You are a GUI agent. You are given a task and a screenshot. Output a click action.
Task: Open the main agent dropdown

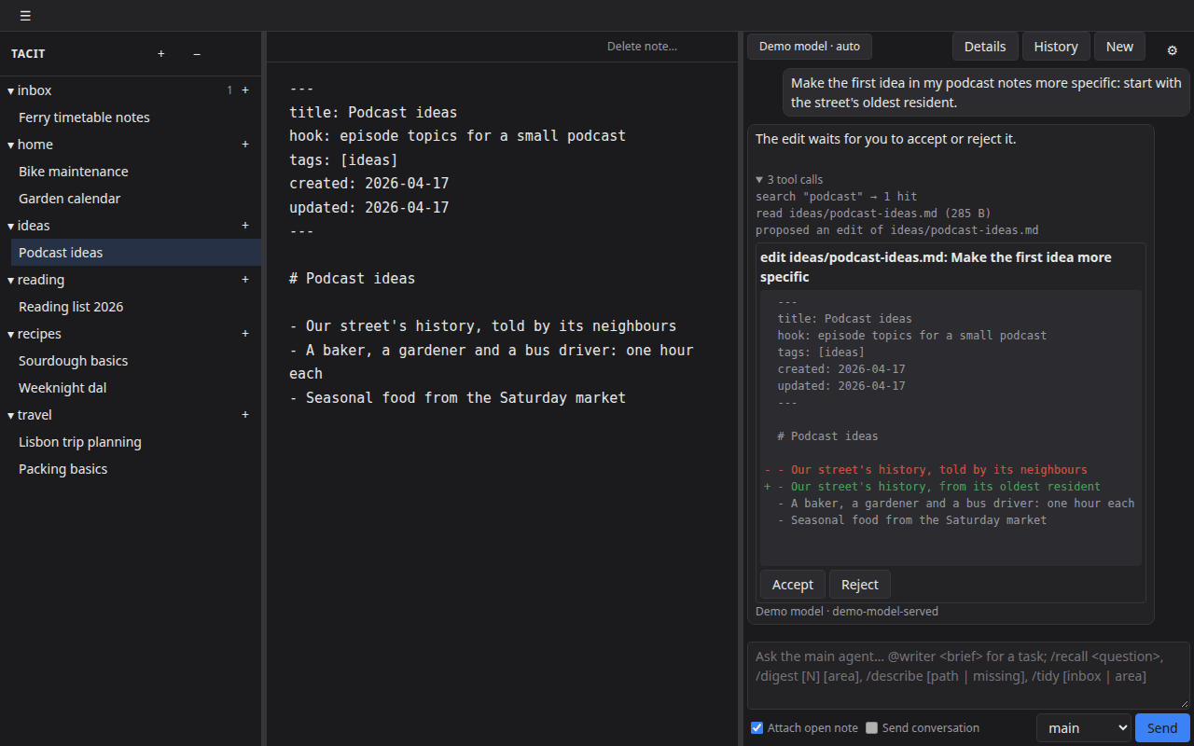pos(1083,728)
